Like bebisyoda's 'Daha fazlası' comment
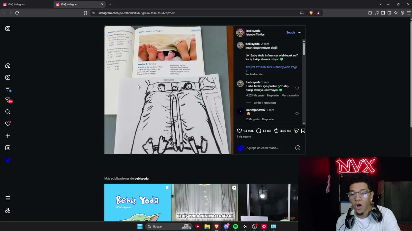Image resolution: width=412 pixels, height=231 pixels. tap(297, 88)
